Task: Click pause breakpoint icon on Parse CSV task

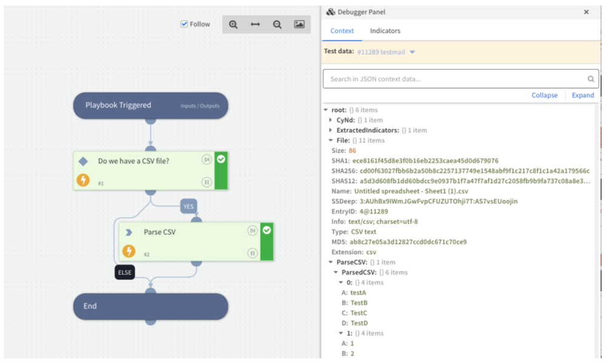Action: click(x=252, y=253)
